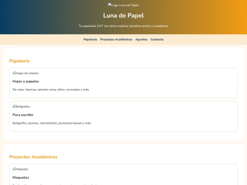The image size is (247, 185).
Task: Go to Proyectos Académicos in the nav bar
Action: point(116,39)
